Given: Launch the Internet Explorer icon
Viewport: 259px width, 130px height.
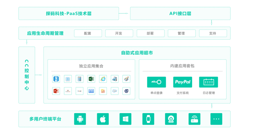Looking at the screenshot, I should tap(103, 79).
